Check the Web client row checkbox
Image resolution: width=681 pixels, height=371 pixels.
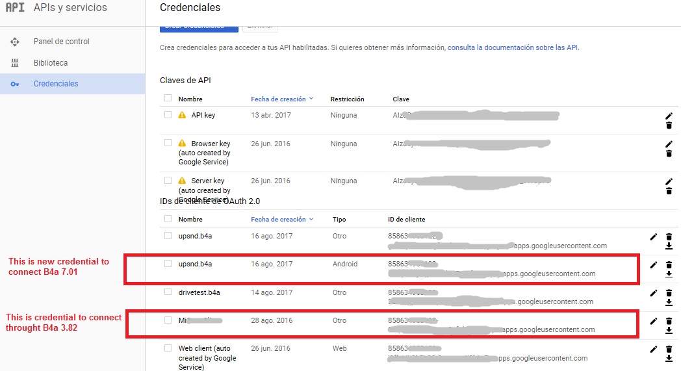point(168,348)
